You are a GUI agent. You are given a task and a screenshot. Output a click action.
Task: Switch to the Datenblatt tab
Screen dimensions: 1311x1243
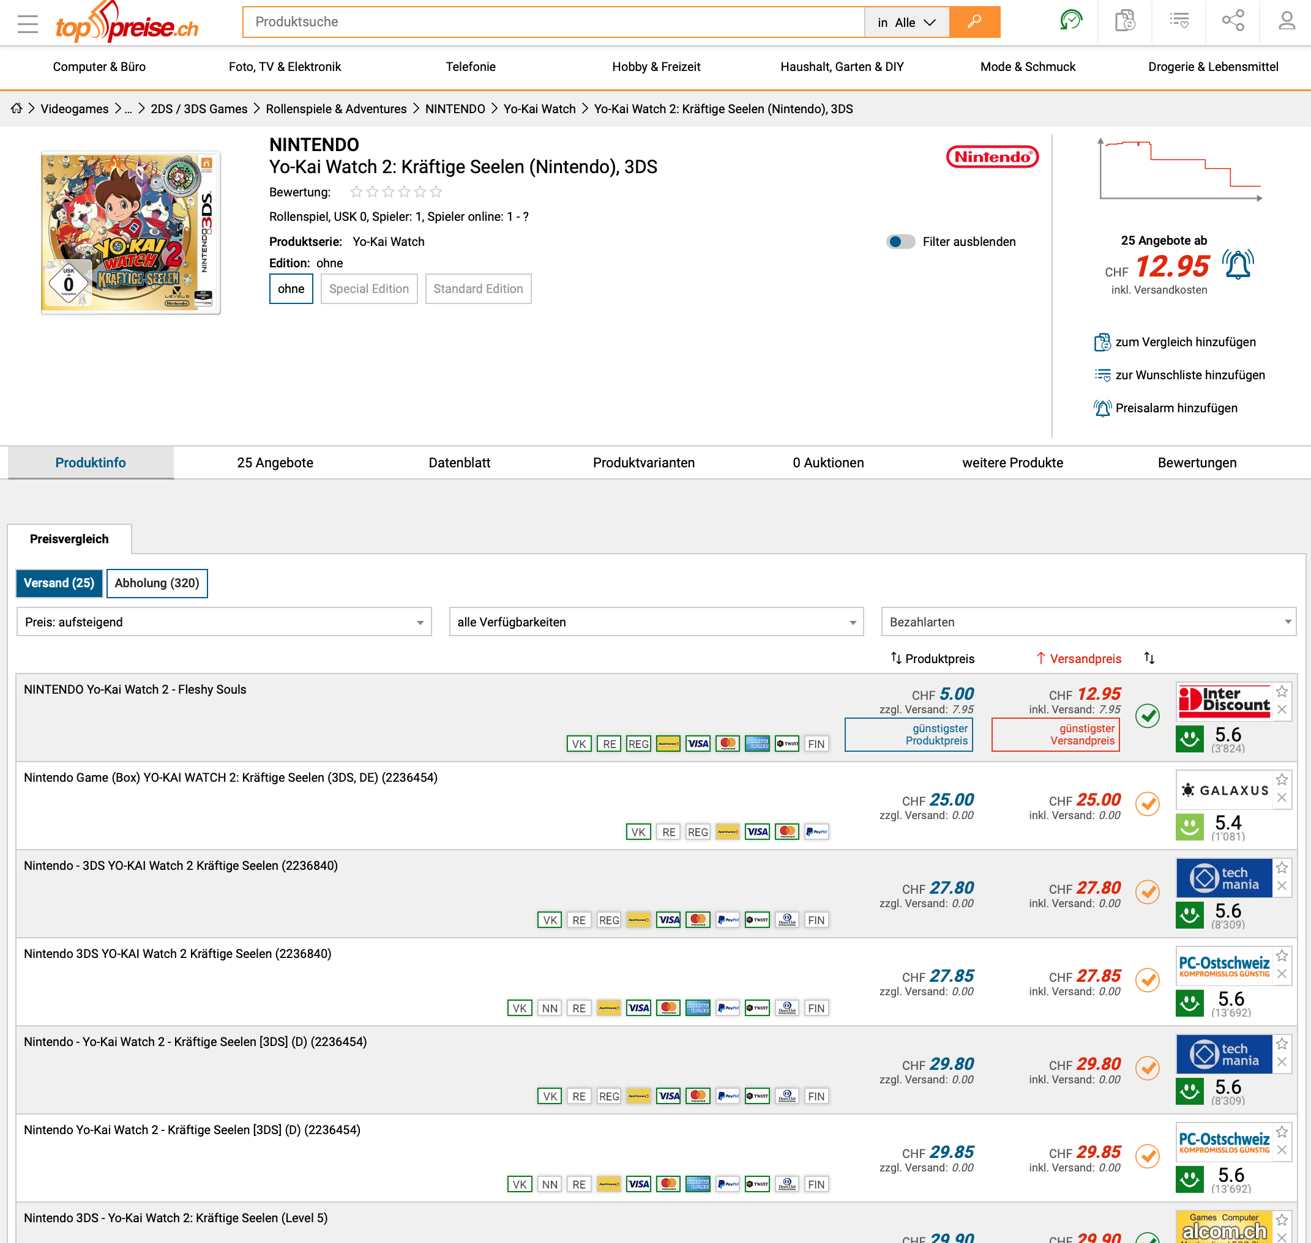click(x=458, y=462)
